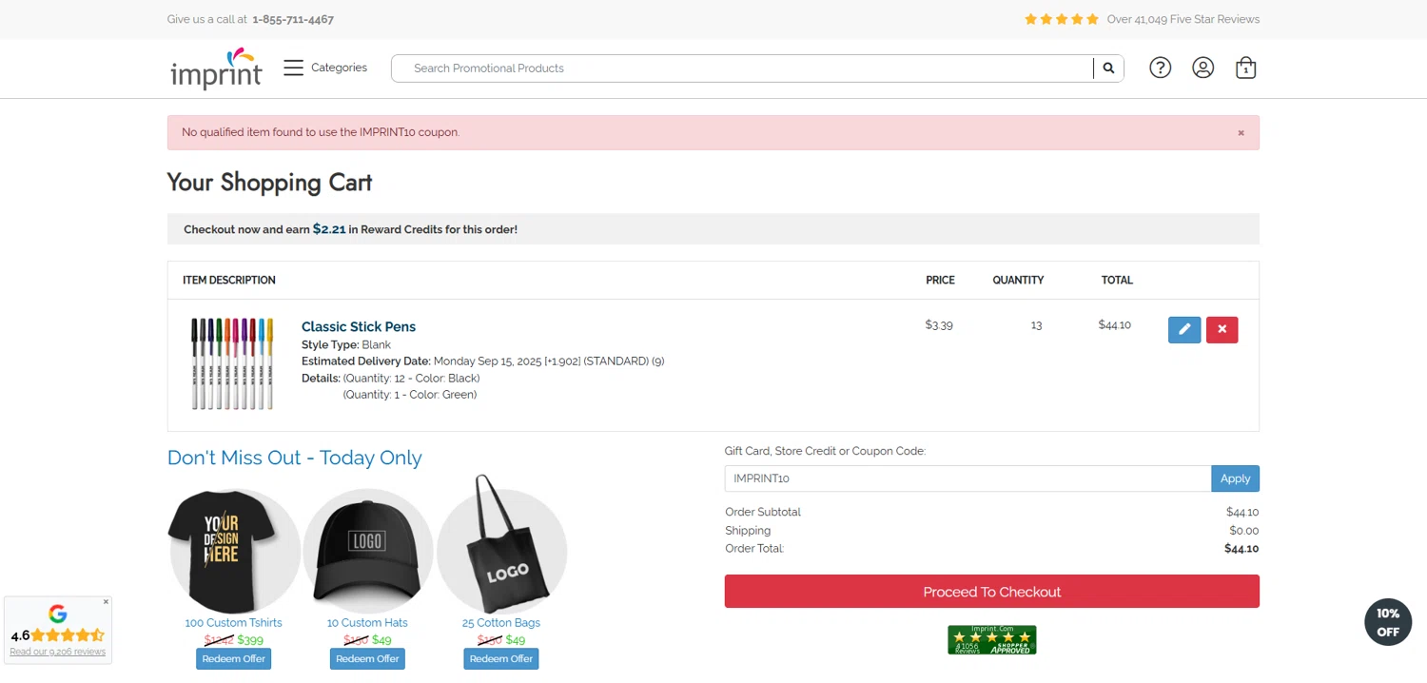
Task: Proceed To Checkout
Action: pos(992,592)
